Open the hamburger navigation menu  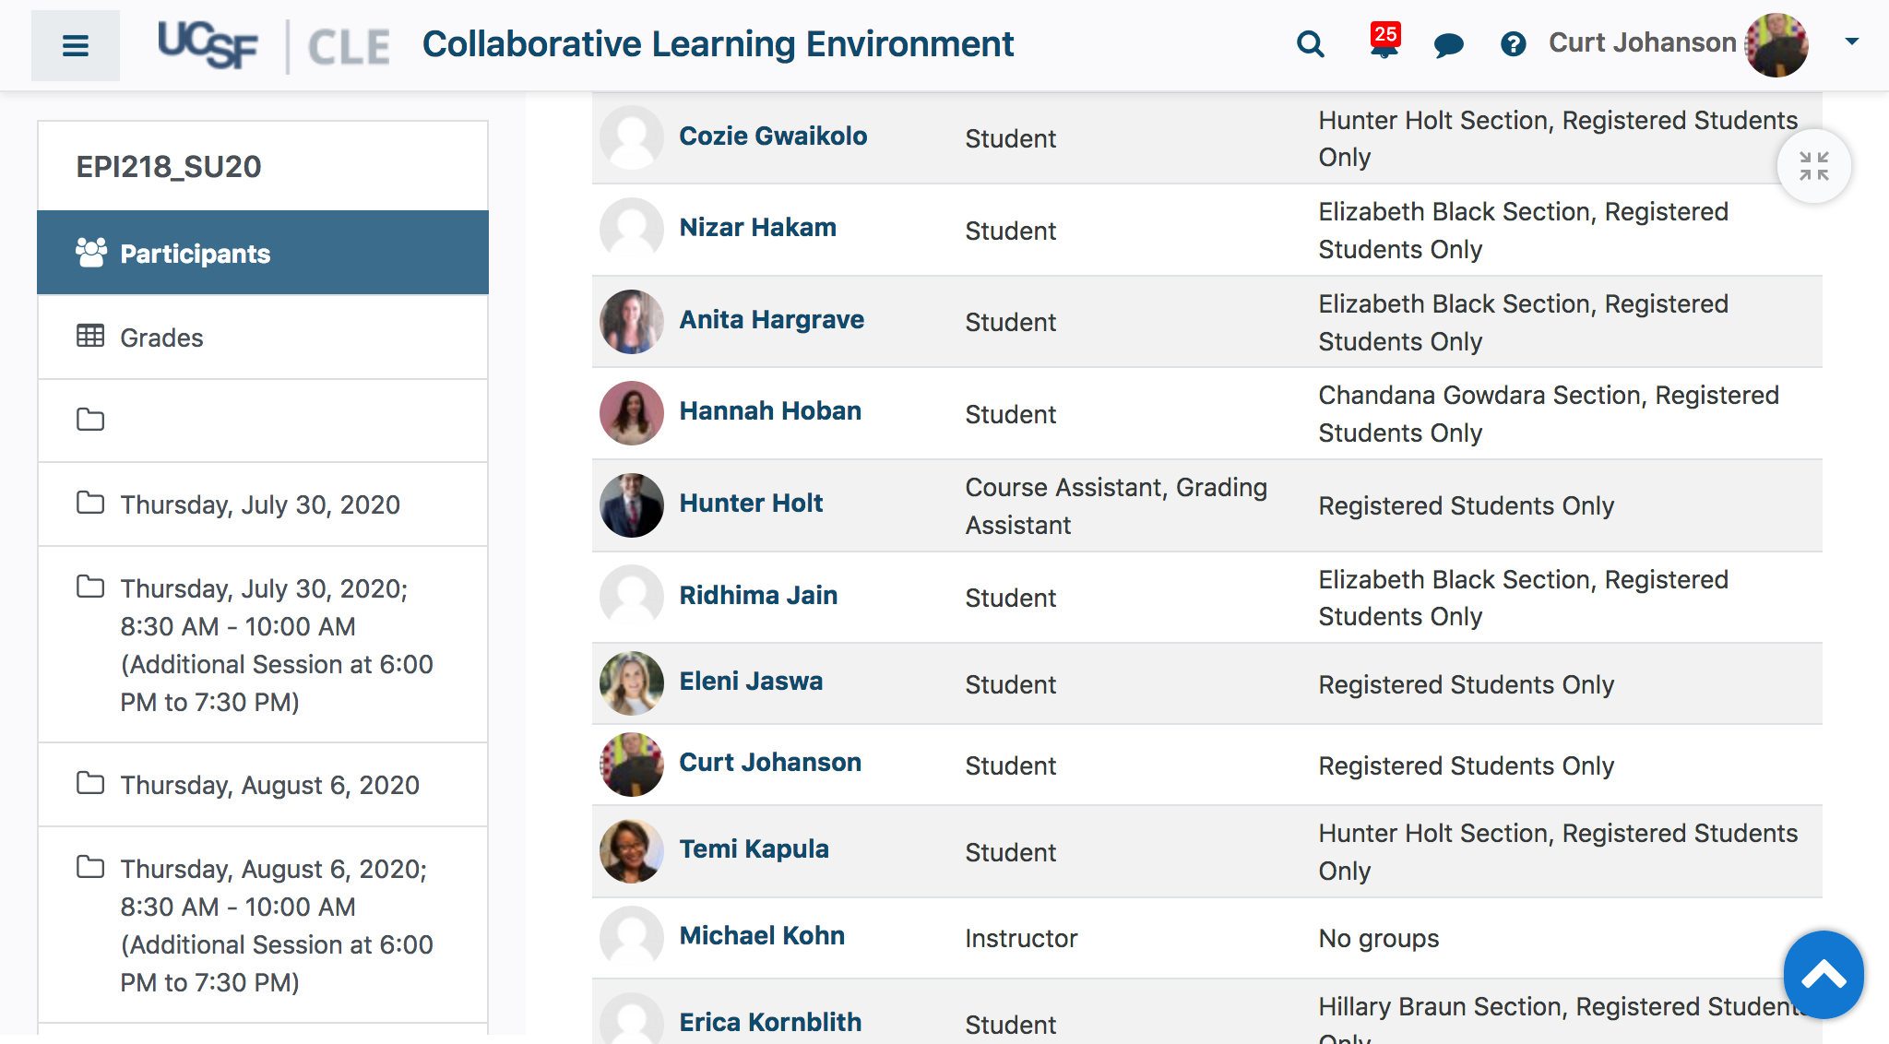[x=75, y=45]
